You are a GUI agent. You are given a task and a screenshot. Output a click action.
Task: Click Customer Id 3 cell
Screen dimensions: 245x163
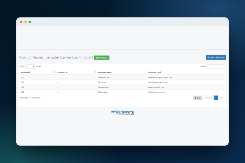pos(58,87)
